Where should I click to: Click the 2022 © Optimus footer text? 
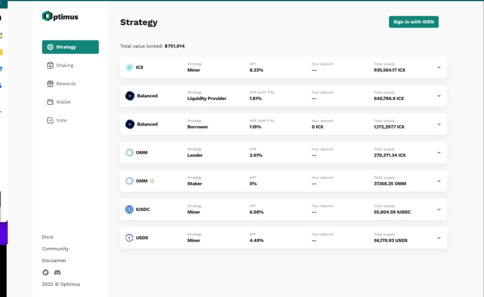click(x=61, y=284)
